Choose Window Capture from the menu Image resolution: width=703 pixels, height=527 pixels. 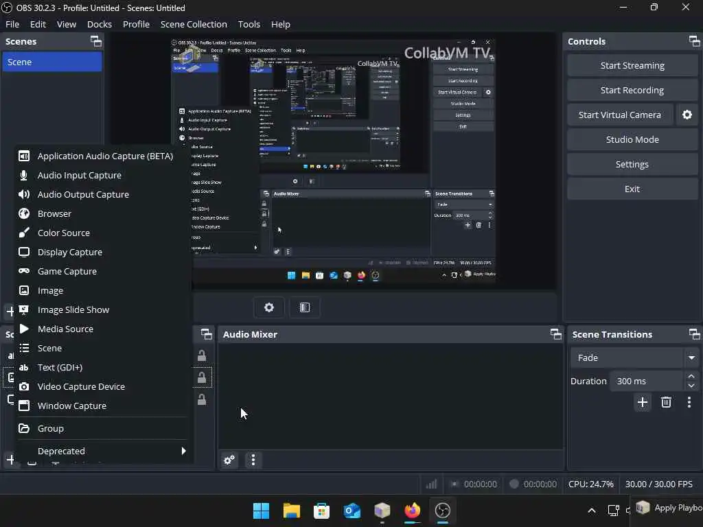click(102, 406)
